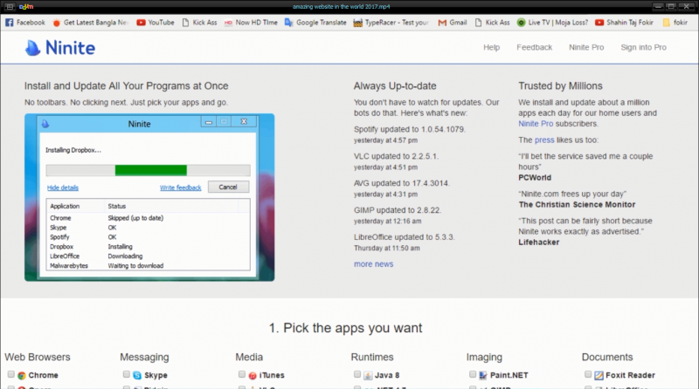Click the PCWorld quote attribution
699x389 pixels.
(535, 178)
